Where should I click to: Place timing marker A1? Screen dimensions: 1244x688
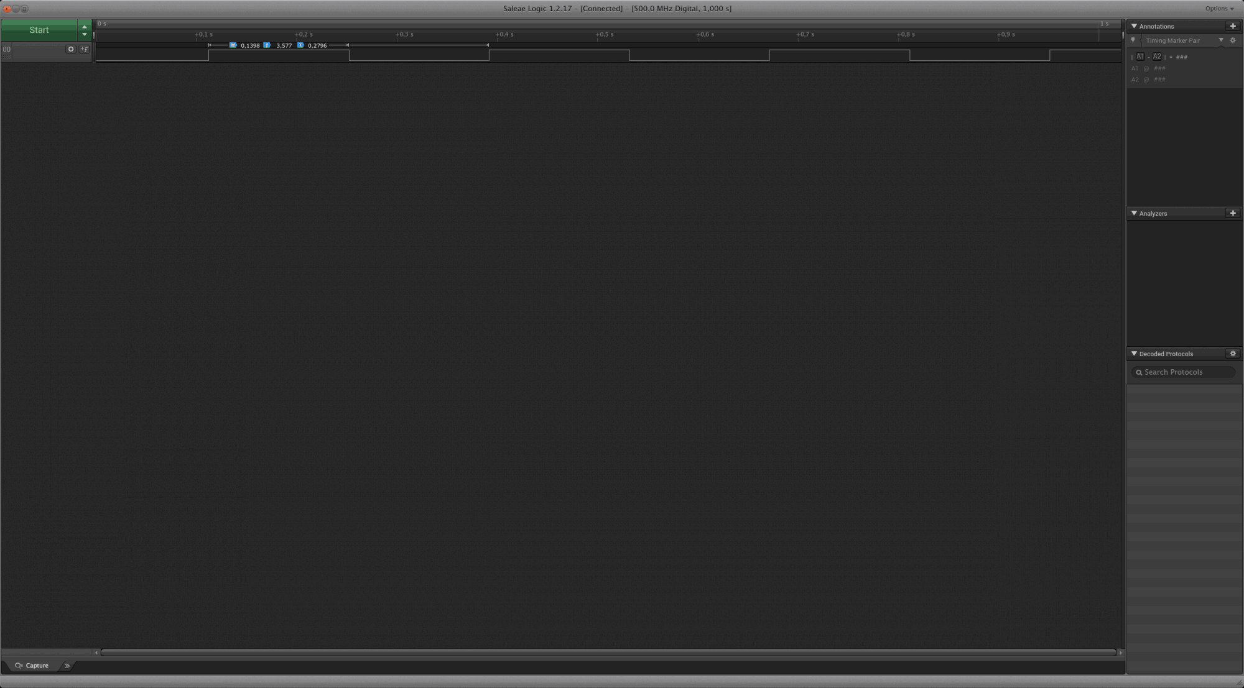1140,57
